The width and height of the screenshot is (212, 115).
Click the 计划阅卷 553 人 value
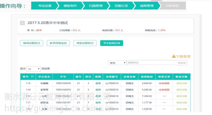pos(76,30)
